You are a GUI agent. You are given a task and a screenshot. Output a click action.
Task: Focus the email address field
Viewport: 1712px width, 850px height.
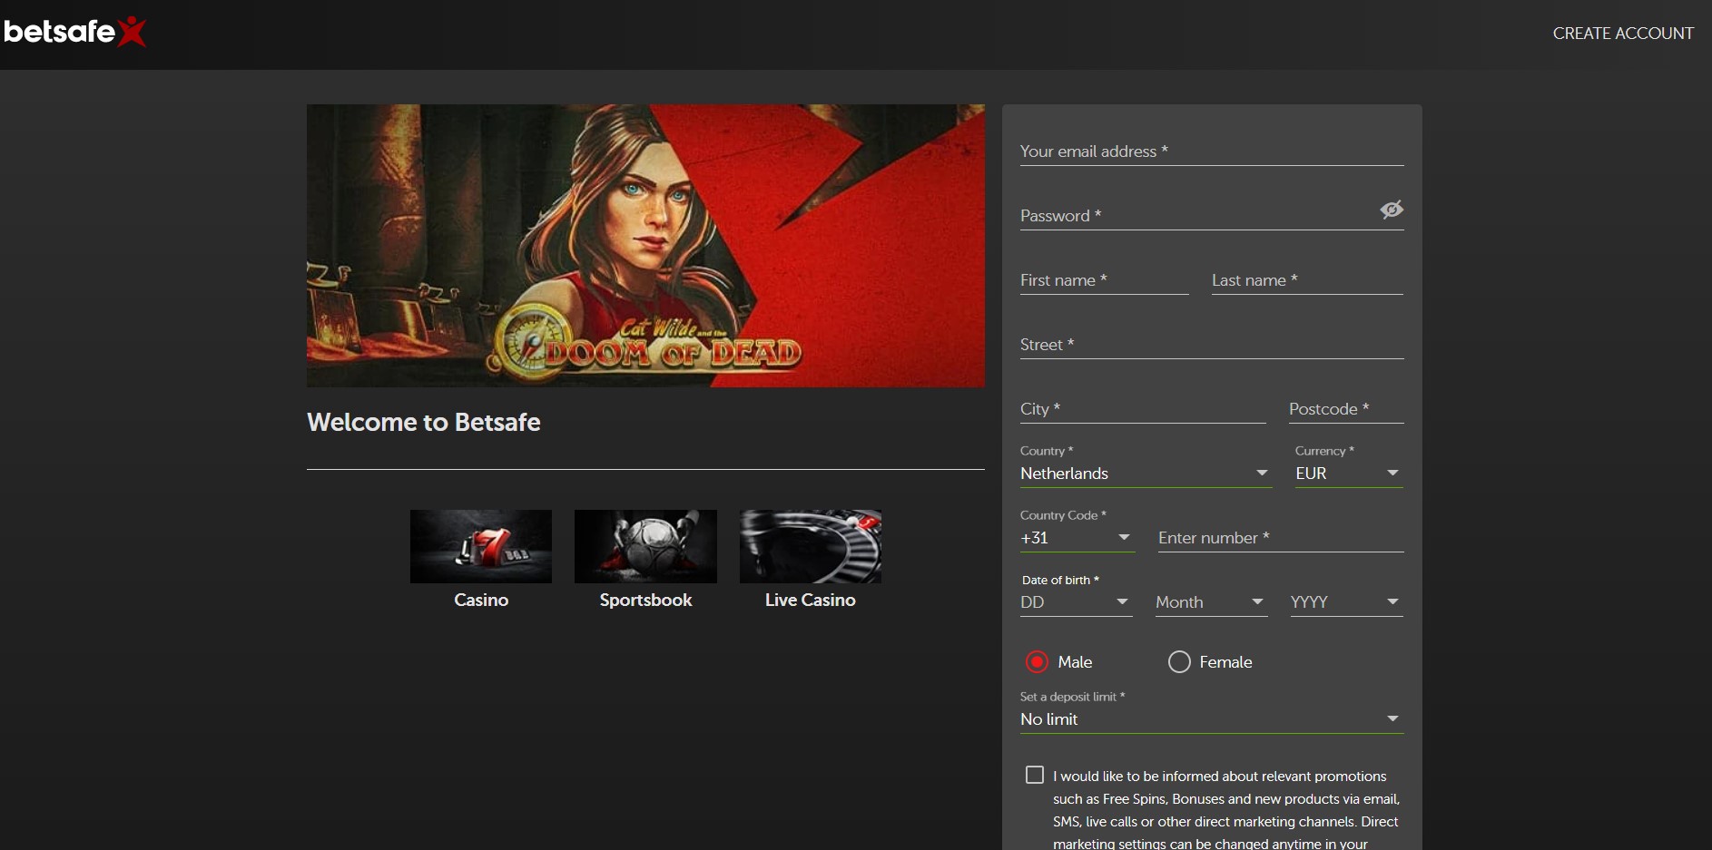(x=1211, y=151)
